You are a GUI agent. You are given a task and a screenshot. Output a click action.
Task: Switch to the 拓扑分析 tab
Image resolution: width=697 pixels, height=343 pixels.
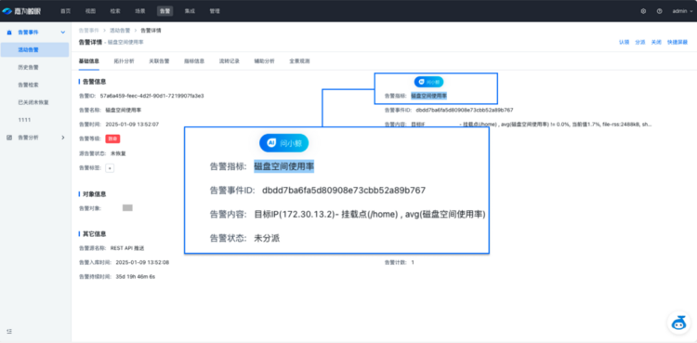(x=124, y=61)
